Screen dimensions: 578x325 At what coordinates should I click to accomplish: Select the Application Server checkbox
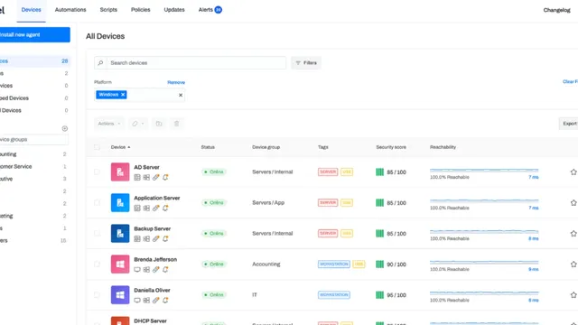click(x=97, y=202)
